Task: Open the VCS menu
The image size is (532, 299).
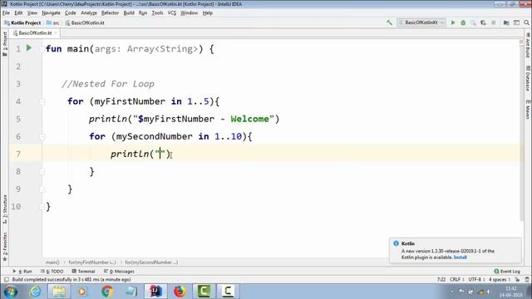Action: [172, 13]
